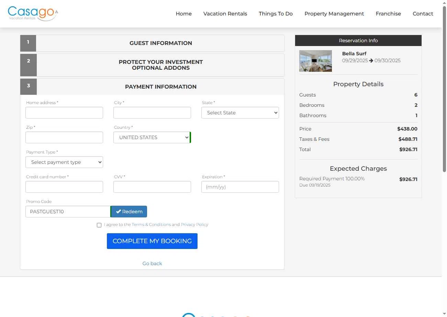Image resolution: width=447 pixels, height=317 pixels.
Task: Click the Home address input field
Action: tap(64, 113)
